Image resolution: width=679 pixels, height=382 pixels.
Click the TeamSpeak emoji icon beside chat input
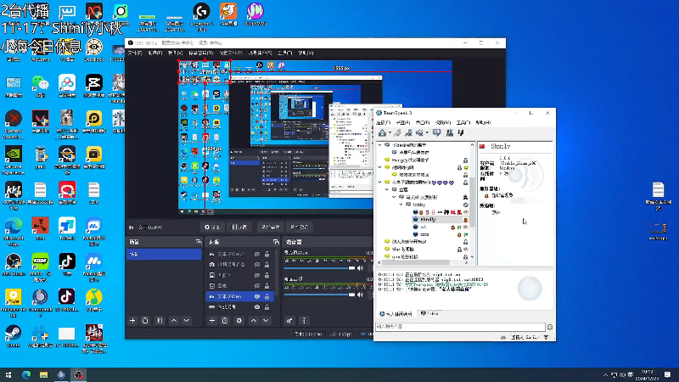[x=549, y=327]
